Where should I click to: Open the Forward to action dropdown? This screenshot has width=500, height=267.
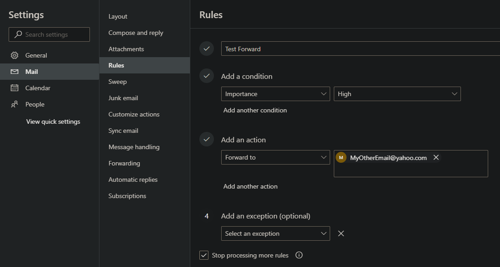[x=275, y=157]
